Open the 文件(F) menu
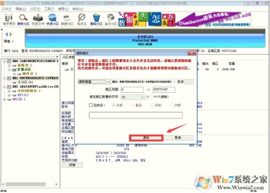270x193 pixels. click(7, 9)
